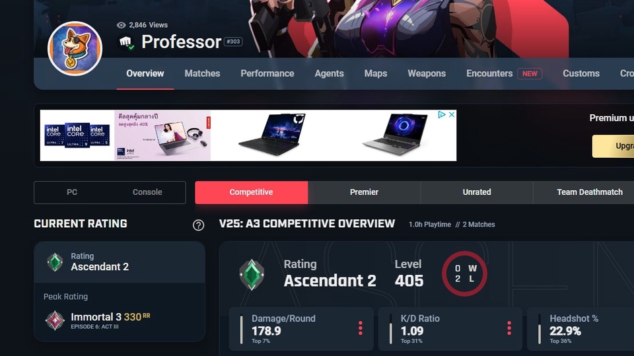Open the Matches tab
Viewport: 634px width, 356px height.
(202, 73)
